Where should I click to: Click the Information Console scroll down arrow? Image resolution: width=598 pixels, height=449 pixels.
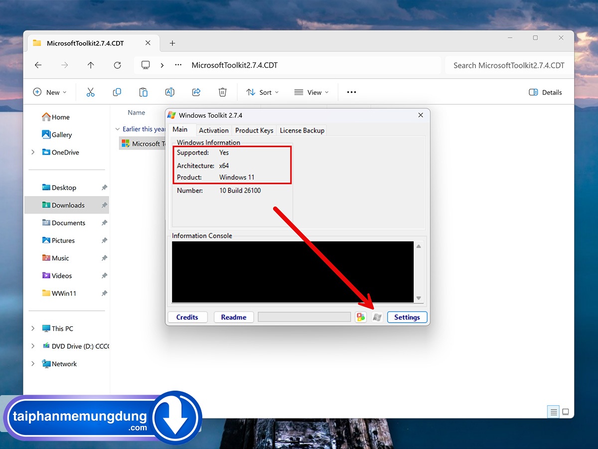[x=419, y=298]
